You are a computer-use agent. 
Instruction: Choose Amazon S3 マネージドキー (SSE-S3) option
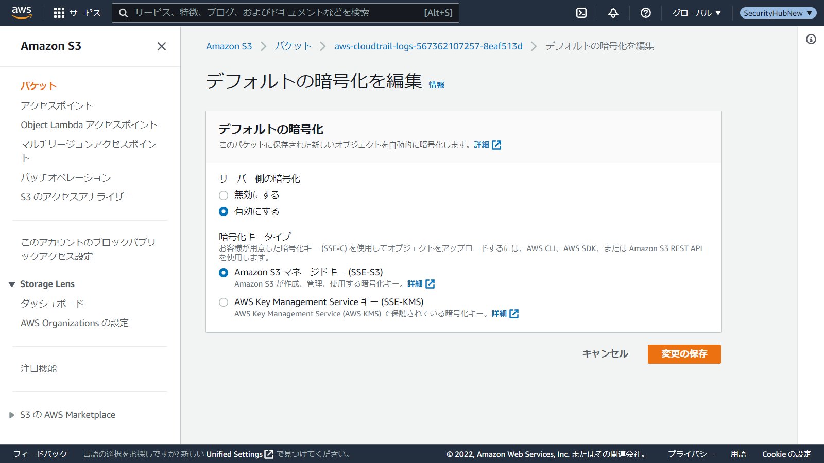[224, 273]
